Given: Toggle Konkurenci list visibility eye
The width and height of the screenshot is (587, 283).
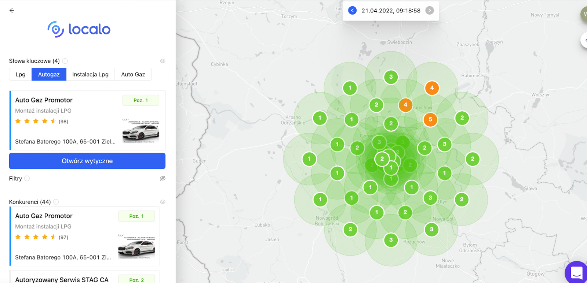Looking at the screenshot, I should click(163, 202).
